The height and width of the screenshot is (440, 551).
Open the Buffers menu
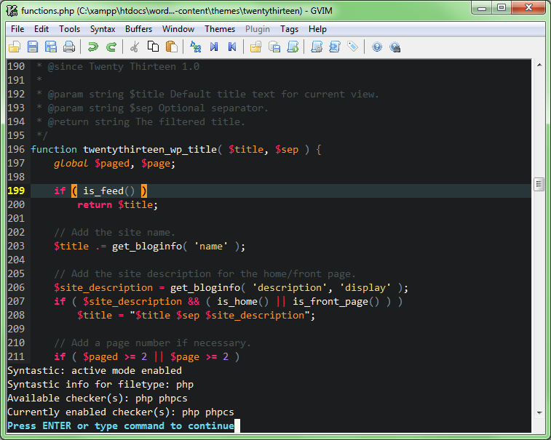[138, 29]
